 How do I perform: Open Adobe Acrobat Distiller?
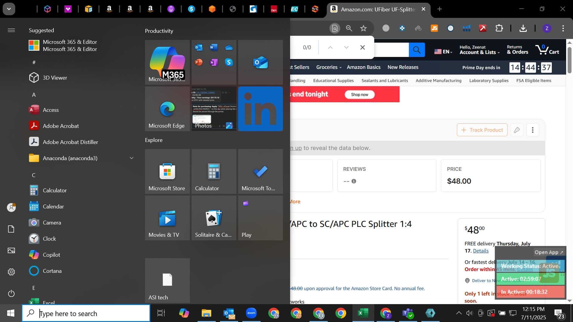pos(81,142)
